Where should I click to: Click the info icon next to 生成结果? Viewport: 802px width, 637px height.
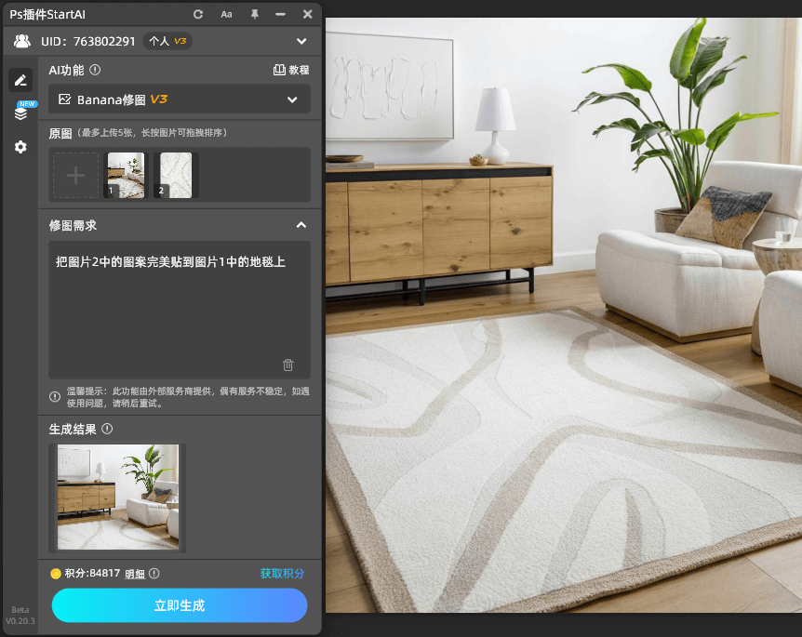(105, 429)
